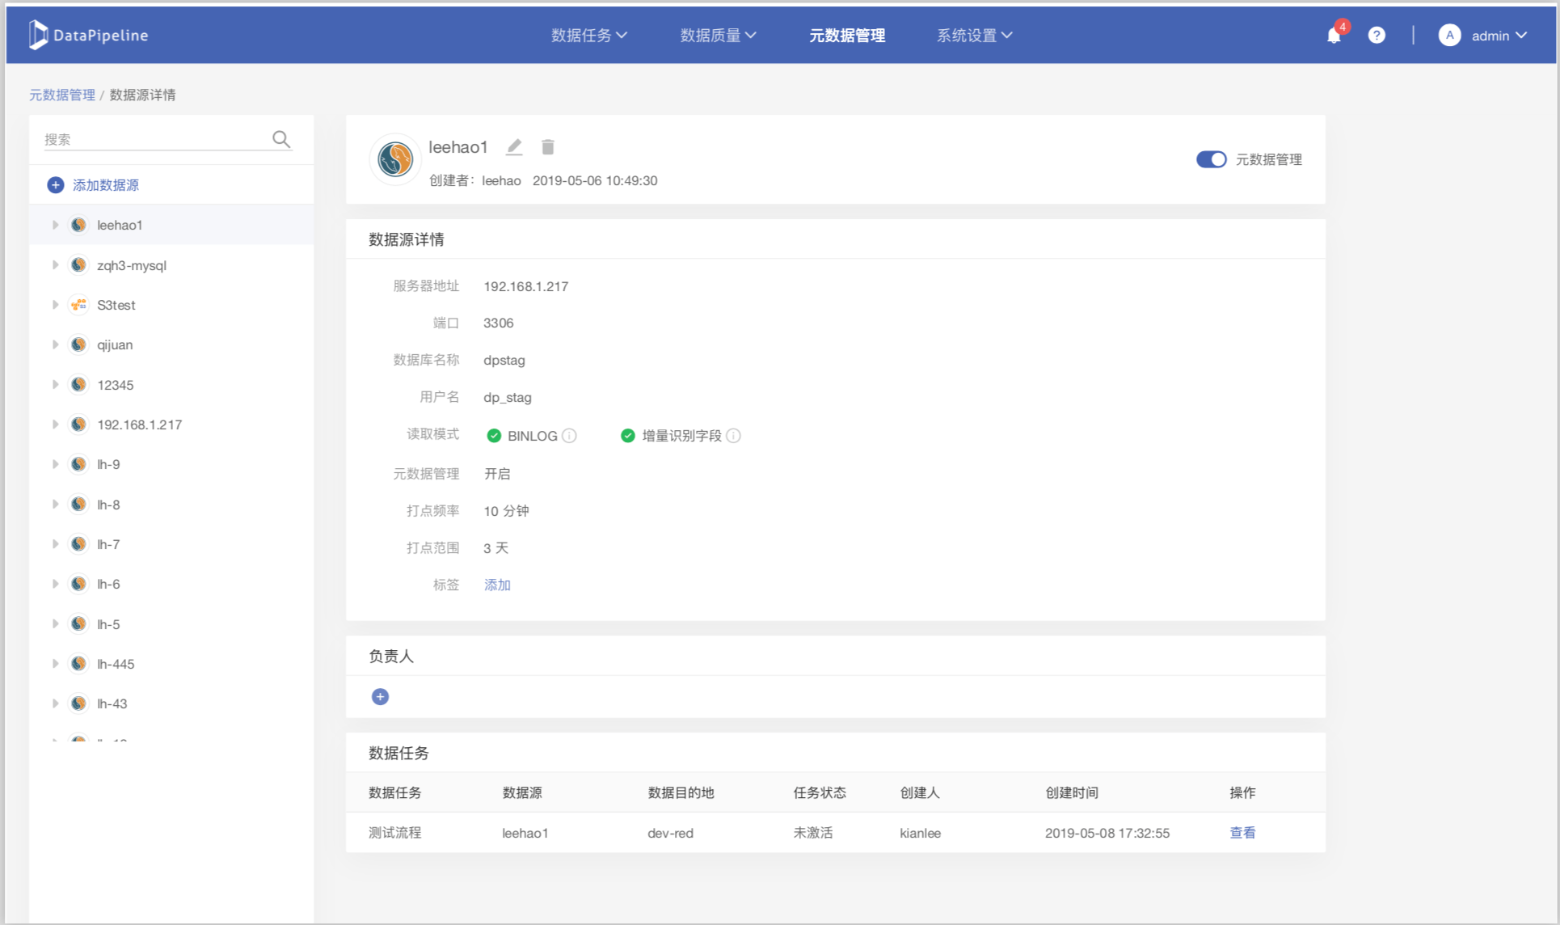Click 查看 for the 测试流程 task

1242,833
